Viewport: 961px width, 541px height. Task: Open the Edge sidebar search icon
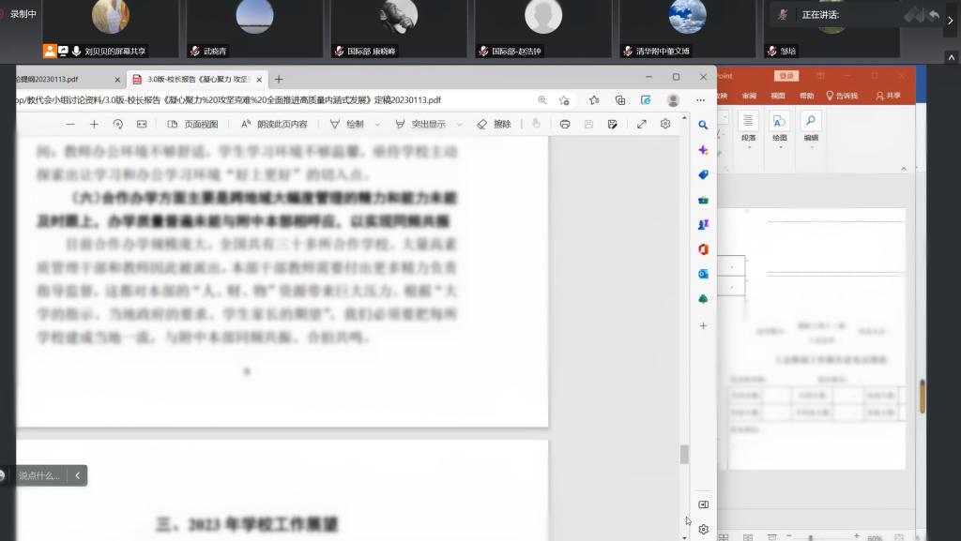(x=703, y=125)
